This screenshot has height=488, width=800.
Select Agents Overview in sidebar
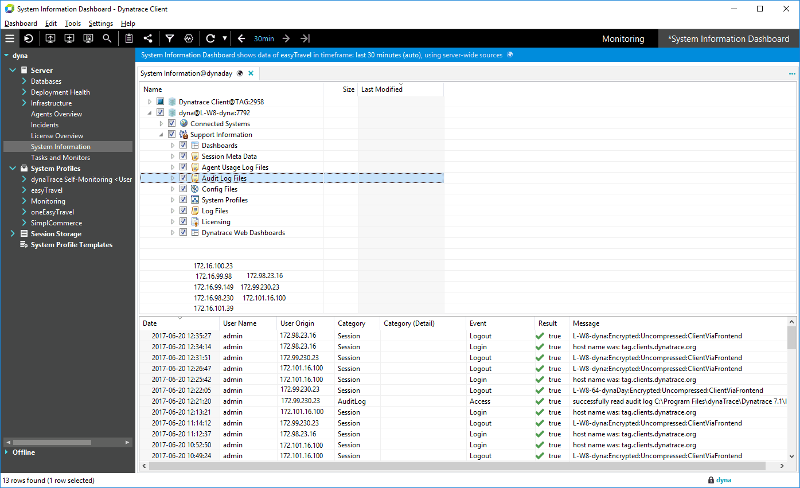[56, 114]
